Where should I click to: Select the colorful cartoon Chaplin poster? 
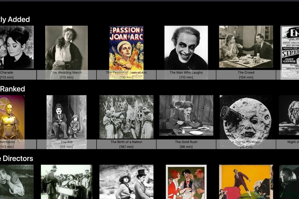pyautogui.click(x=186, y=182)
